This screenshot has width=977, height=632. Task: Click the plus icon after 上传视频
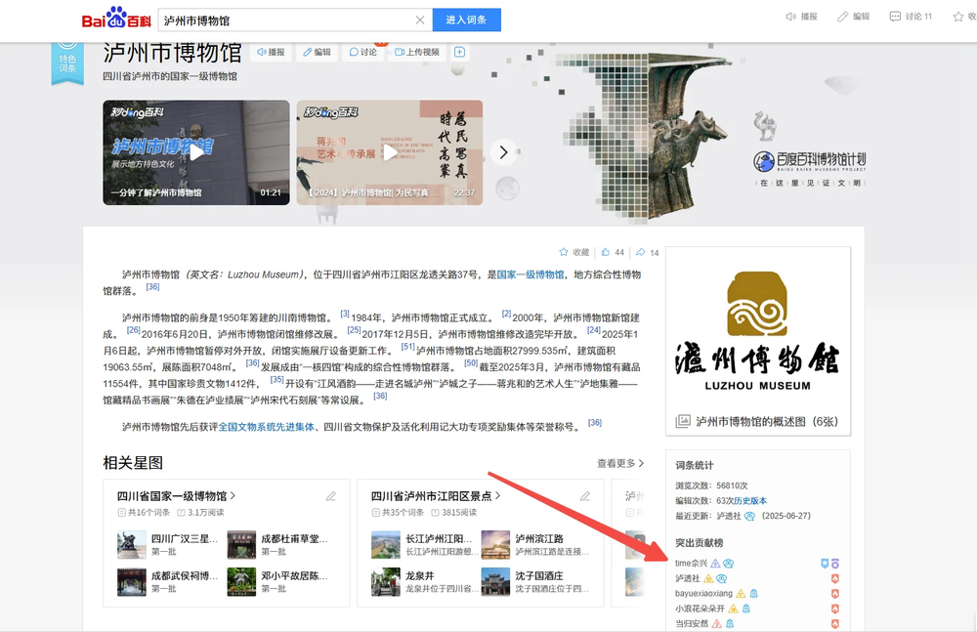point(459,52)
